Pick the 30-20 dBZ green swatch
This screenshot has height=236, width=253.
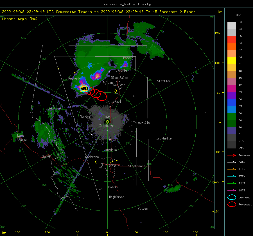(x=232, y=117)
